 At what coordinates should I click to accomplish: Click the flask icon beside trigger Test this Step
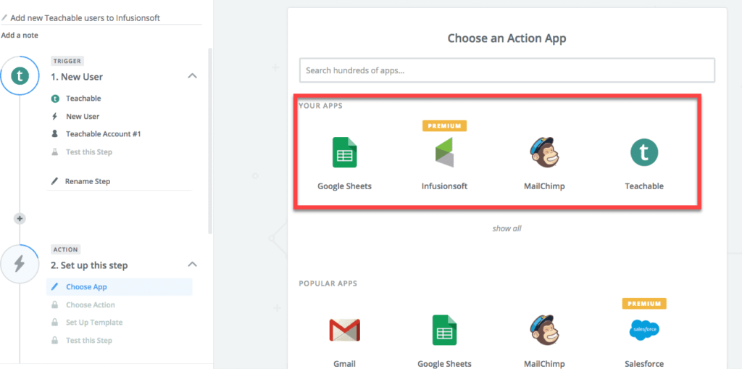(55, 152)
